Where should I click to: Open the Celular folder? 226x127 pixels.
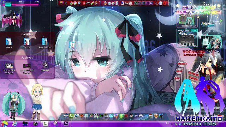27,43
